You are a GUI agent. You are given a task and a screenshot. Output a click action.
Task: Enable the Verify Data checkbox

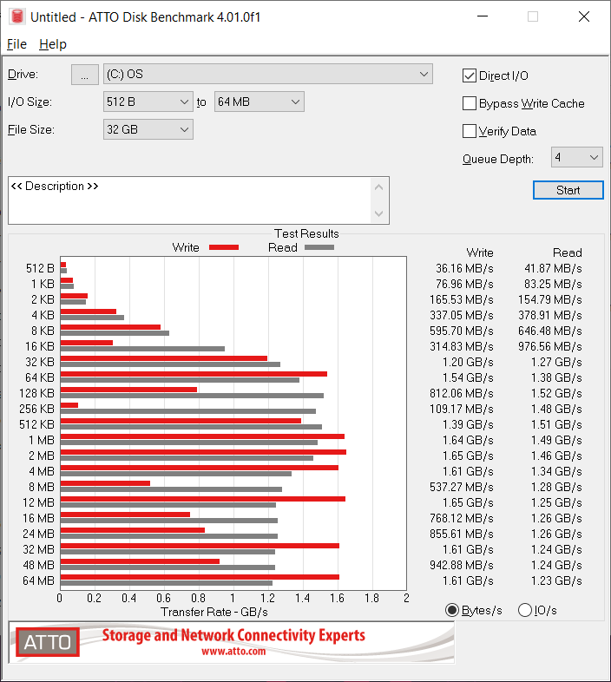(470, 131)
